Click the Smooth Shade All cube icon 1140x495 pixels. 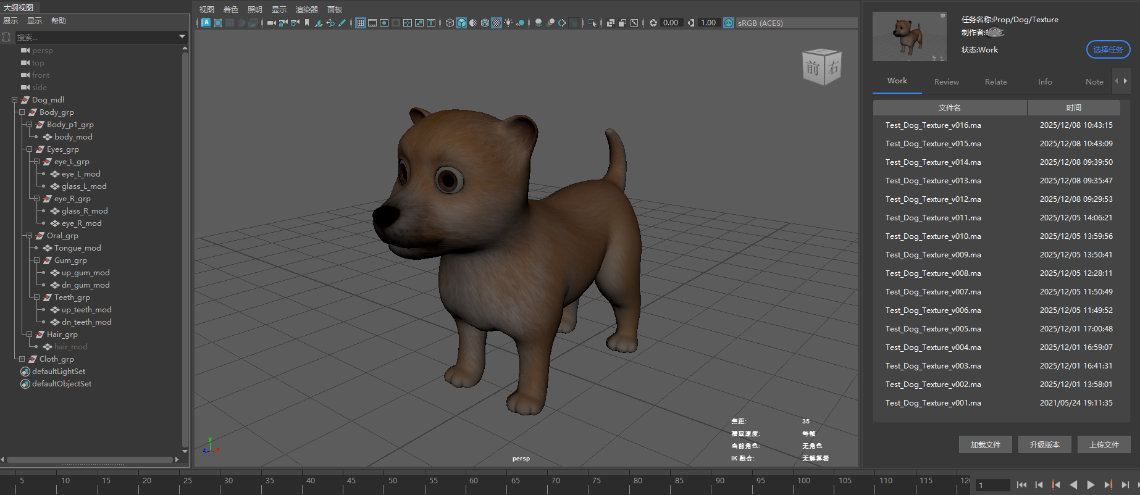pos(461,23)
